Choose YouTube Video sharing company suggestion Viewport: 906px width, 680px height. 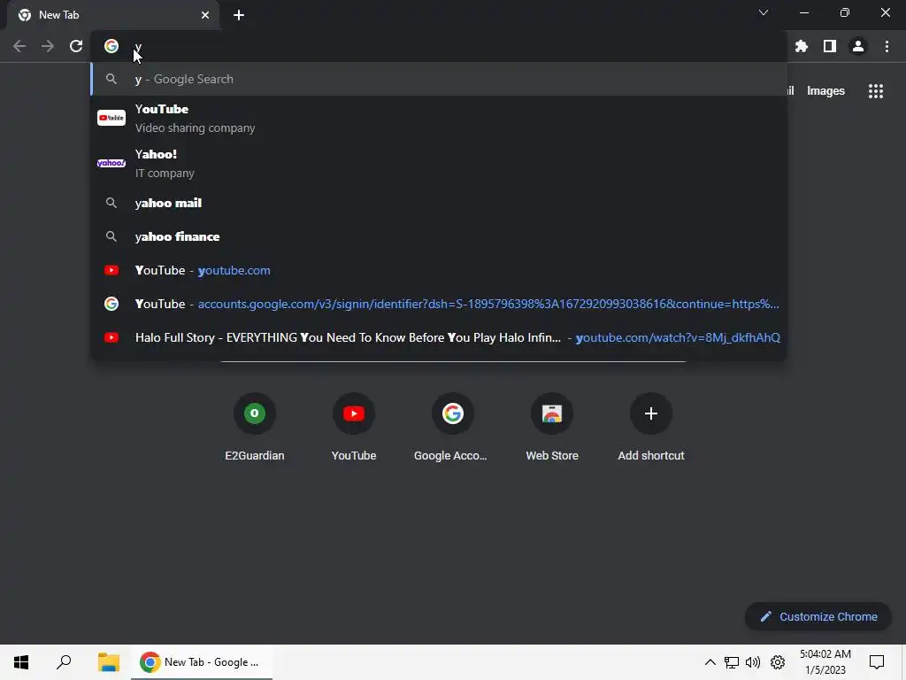point(439,118)
